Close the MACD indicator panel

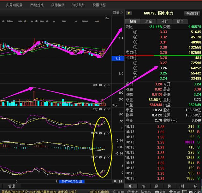coord(109,133)
